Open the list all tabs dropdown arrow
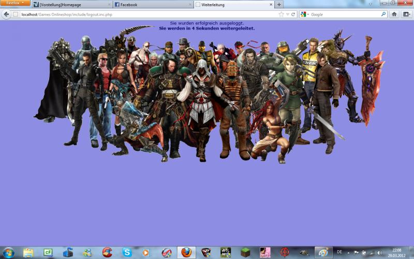 (x=370, y=4)
